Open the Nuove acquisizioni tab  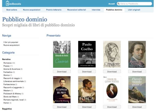[x=32, y=10]
